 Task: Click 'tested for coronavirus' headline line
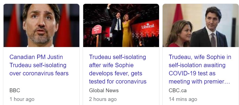pyautogui.click(x=118, y=82)
